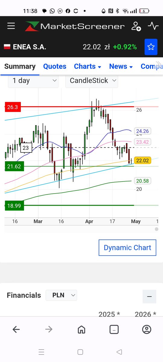The height and width of the screenshot is (362, 163).
Task: Tap the Android home square button
Action: 80,352
